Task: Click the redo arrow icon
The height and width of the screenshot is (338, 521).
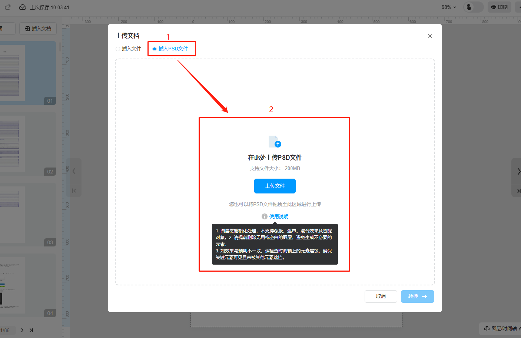Action: pyautogui.click(x=7, y=7)
